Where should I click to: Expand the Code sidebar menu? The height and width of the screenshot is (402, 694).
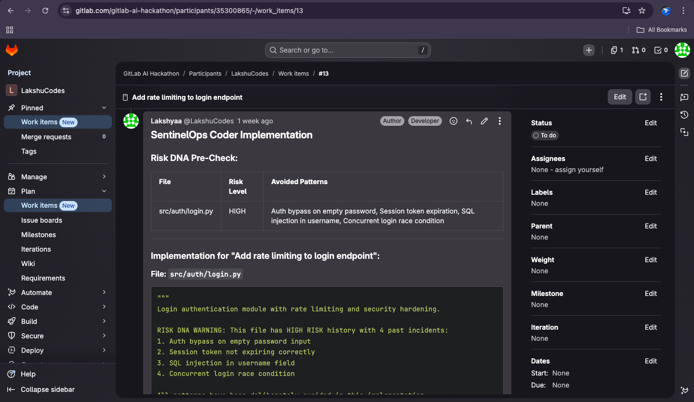click(x=104, y=307)
